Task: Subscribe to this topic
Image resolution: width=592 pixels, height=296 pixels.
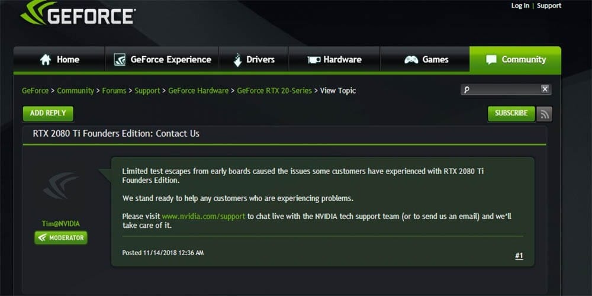Action: [511, 114]
